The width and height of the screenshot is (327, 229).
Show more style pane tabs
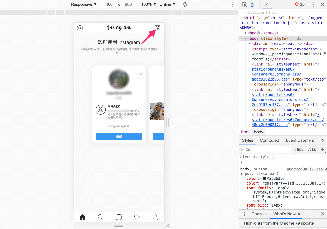(322, 140)
